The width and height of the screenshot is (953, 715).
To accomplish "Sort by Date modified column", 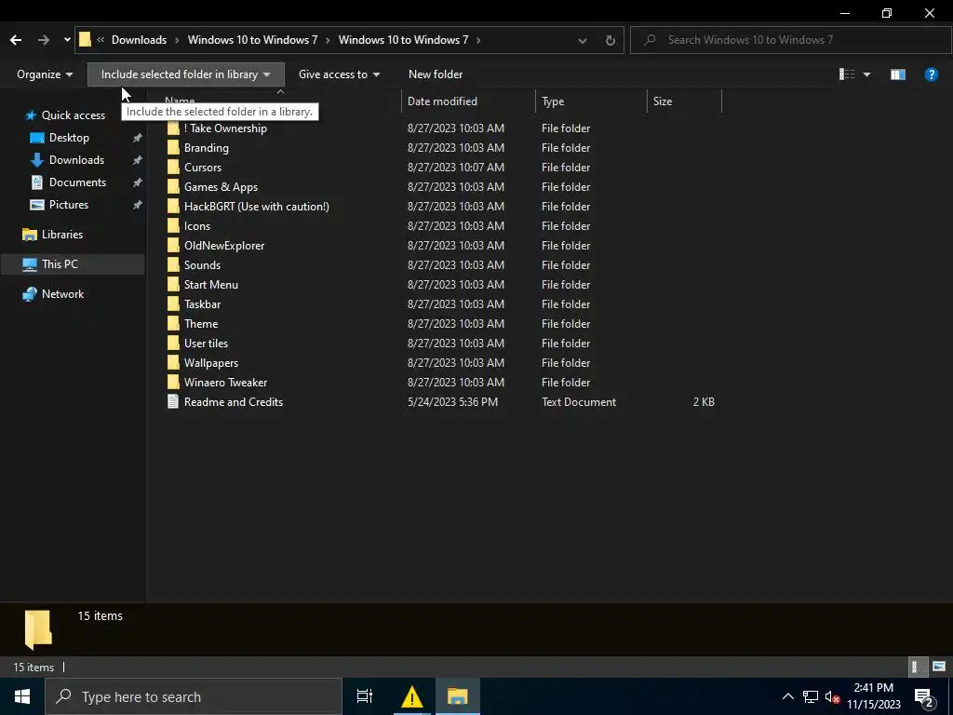I will pyautogui.click(x=442, y=101).
